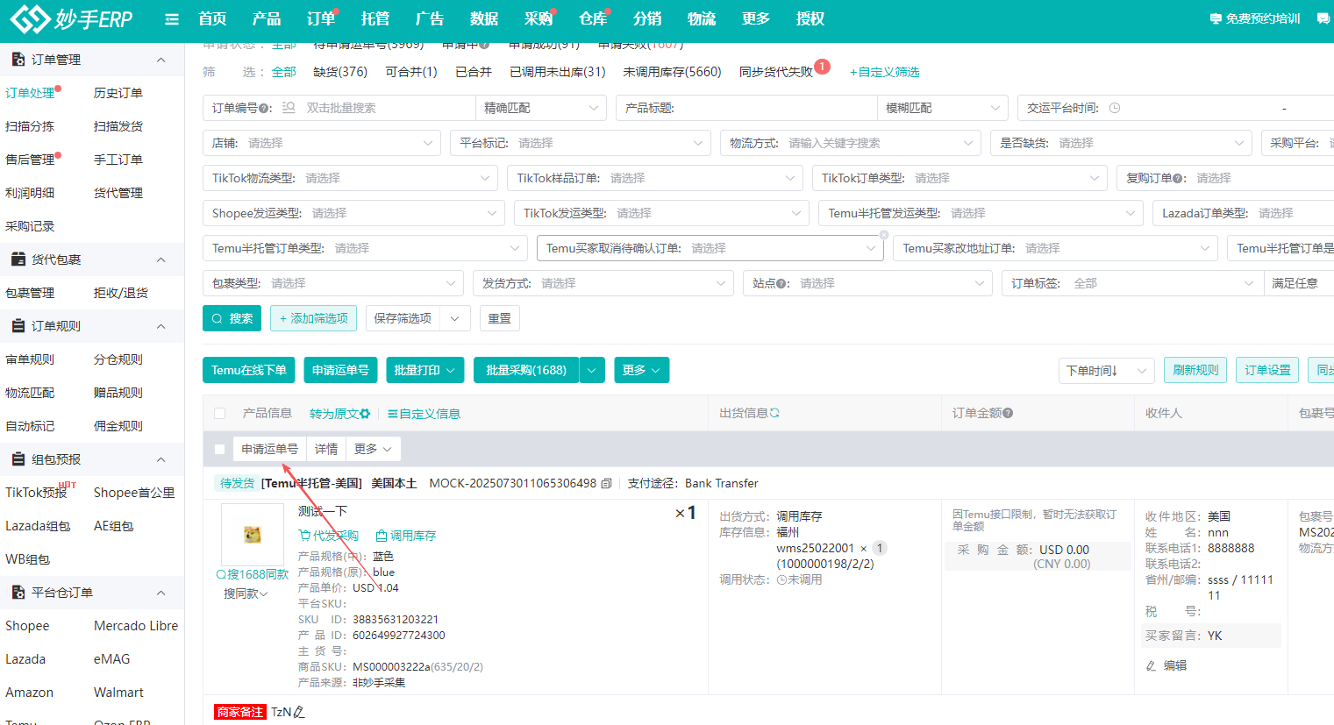Open the 批量打印 dropdown button
This screenshot has width=1334, height=725.
pyautogui.click(x=424, y=370)
